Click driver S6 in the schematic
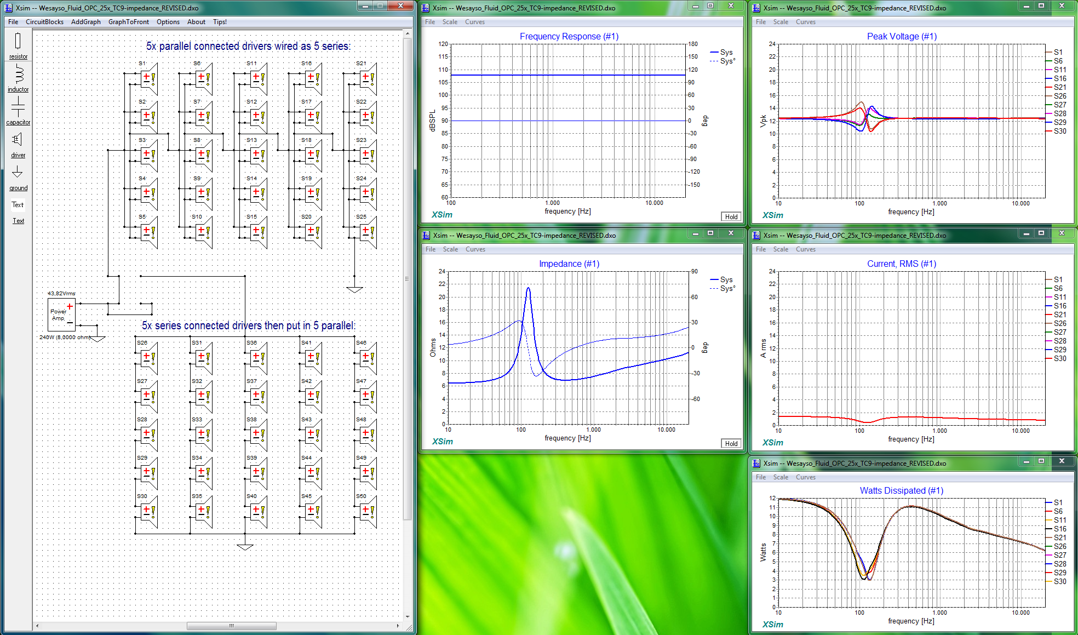The width and height of the screenshot is (1078, 635). pyautogui.click(x=204, y=79)
